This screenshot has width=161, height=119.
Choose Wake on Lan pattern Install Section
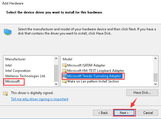[93, 81]
